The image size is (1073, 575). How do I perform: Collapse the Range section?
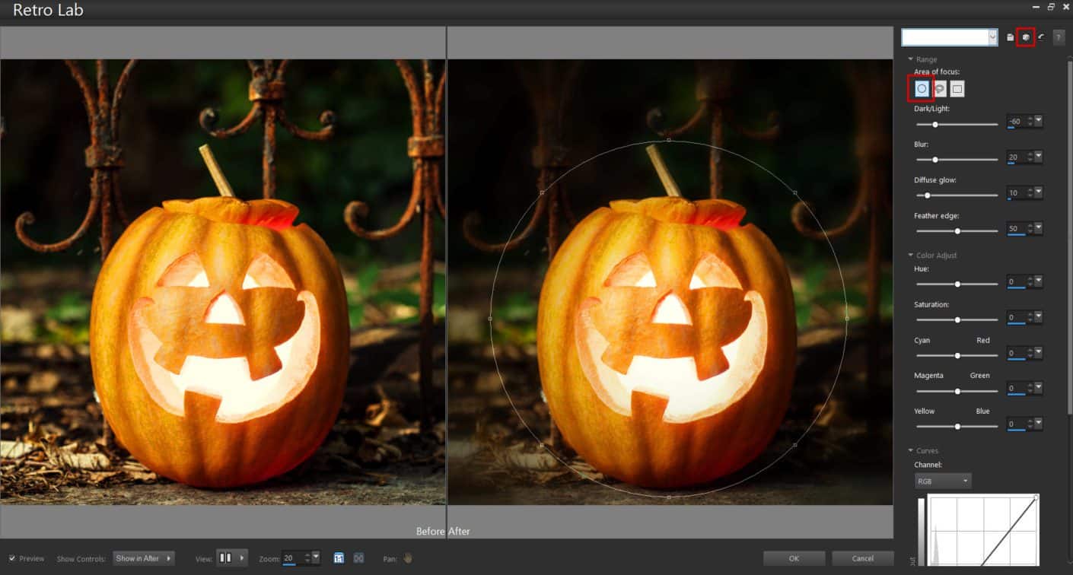point(909,59)
